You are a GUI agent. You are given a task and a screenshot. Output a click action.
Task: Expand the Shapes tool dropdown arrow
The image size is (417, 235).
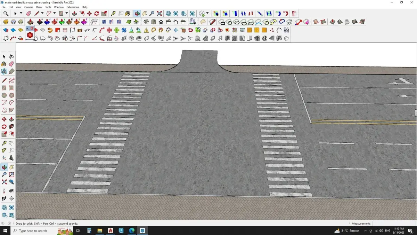point(66,14)
